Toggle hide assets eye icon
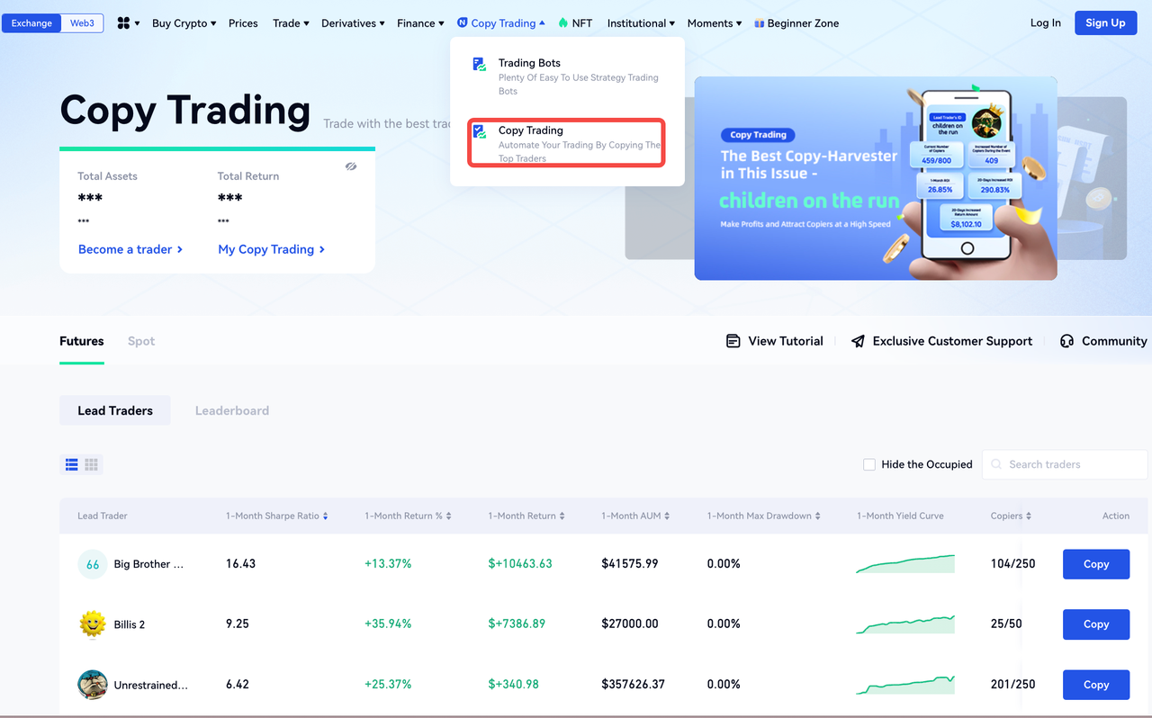The height and width of the screenshot is (718, 1152). click(x=351, y=166)
